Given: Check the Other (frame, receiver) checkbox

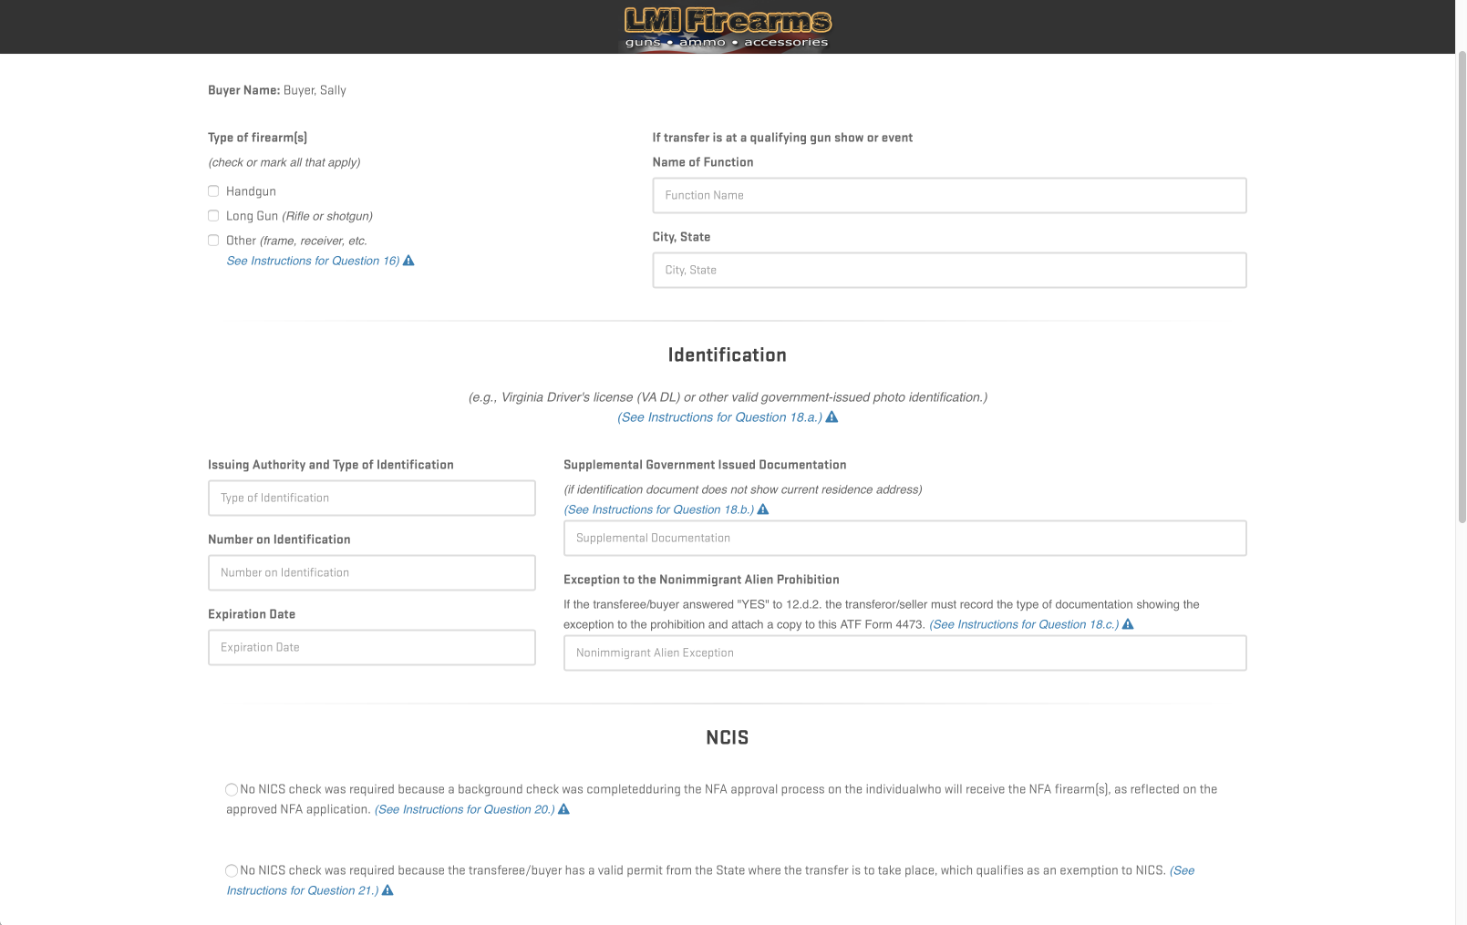Looking at the screenshot, I should click(x=213, y=241).
